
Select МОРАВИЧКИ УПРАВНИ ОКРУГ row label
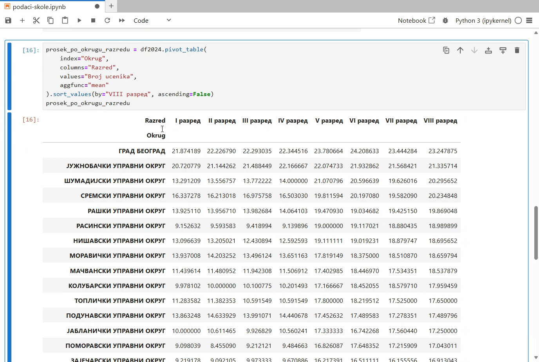pos(118,256)
